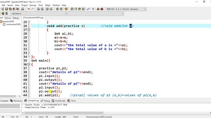Open the Search menu
The width and height of the screenshot is (211, 118).
click(x=10, y=5)
